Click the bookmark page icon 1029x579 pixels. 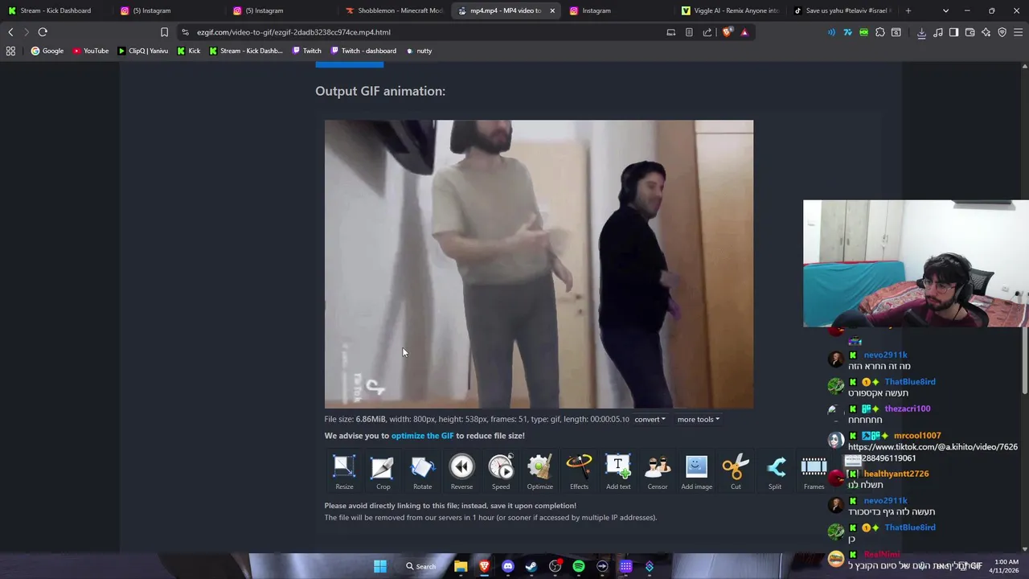[x=164, y=32]
